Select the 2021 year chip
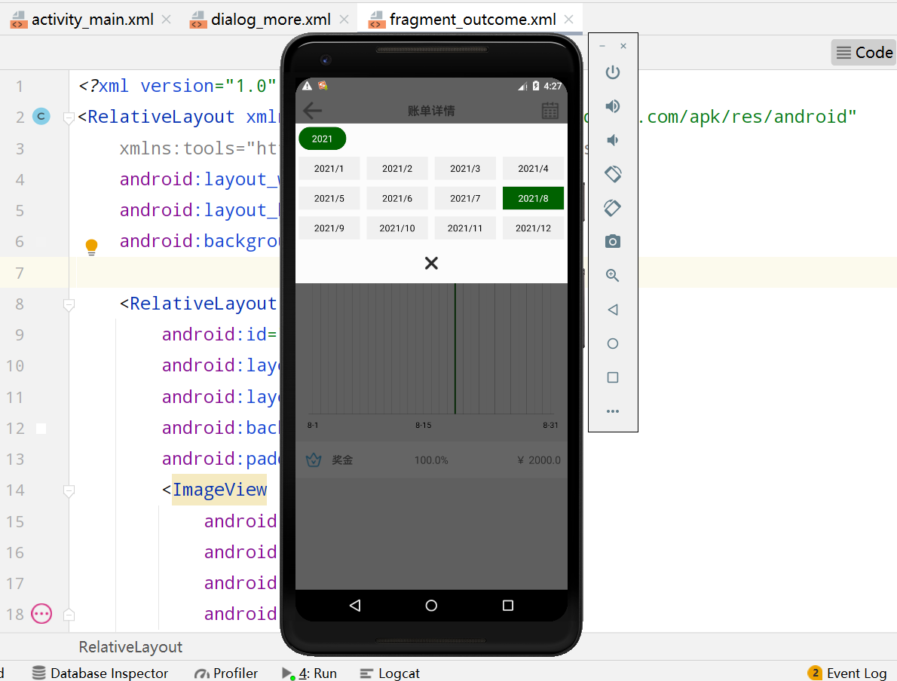 322,139
